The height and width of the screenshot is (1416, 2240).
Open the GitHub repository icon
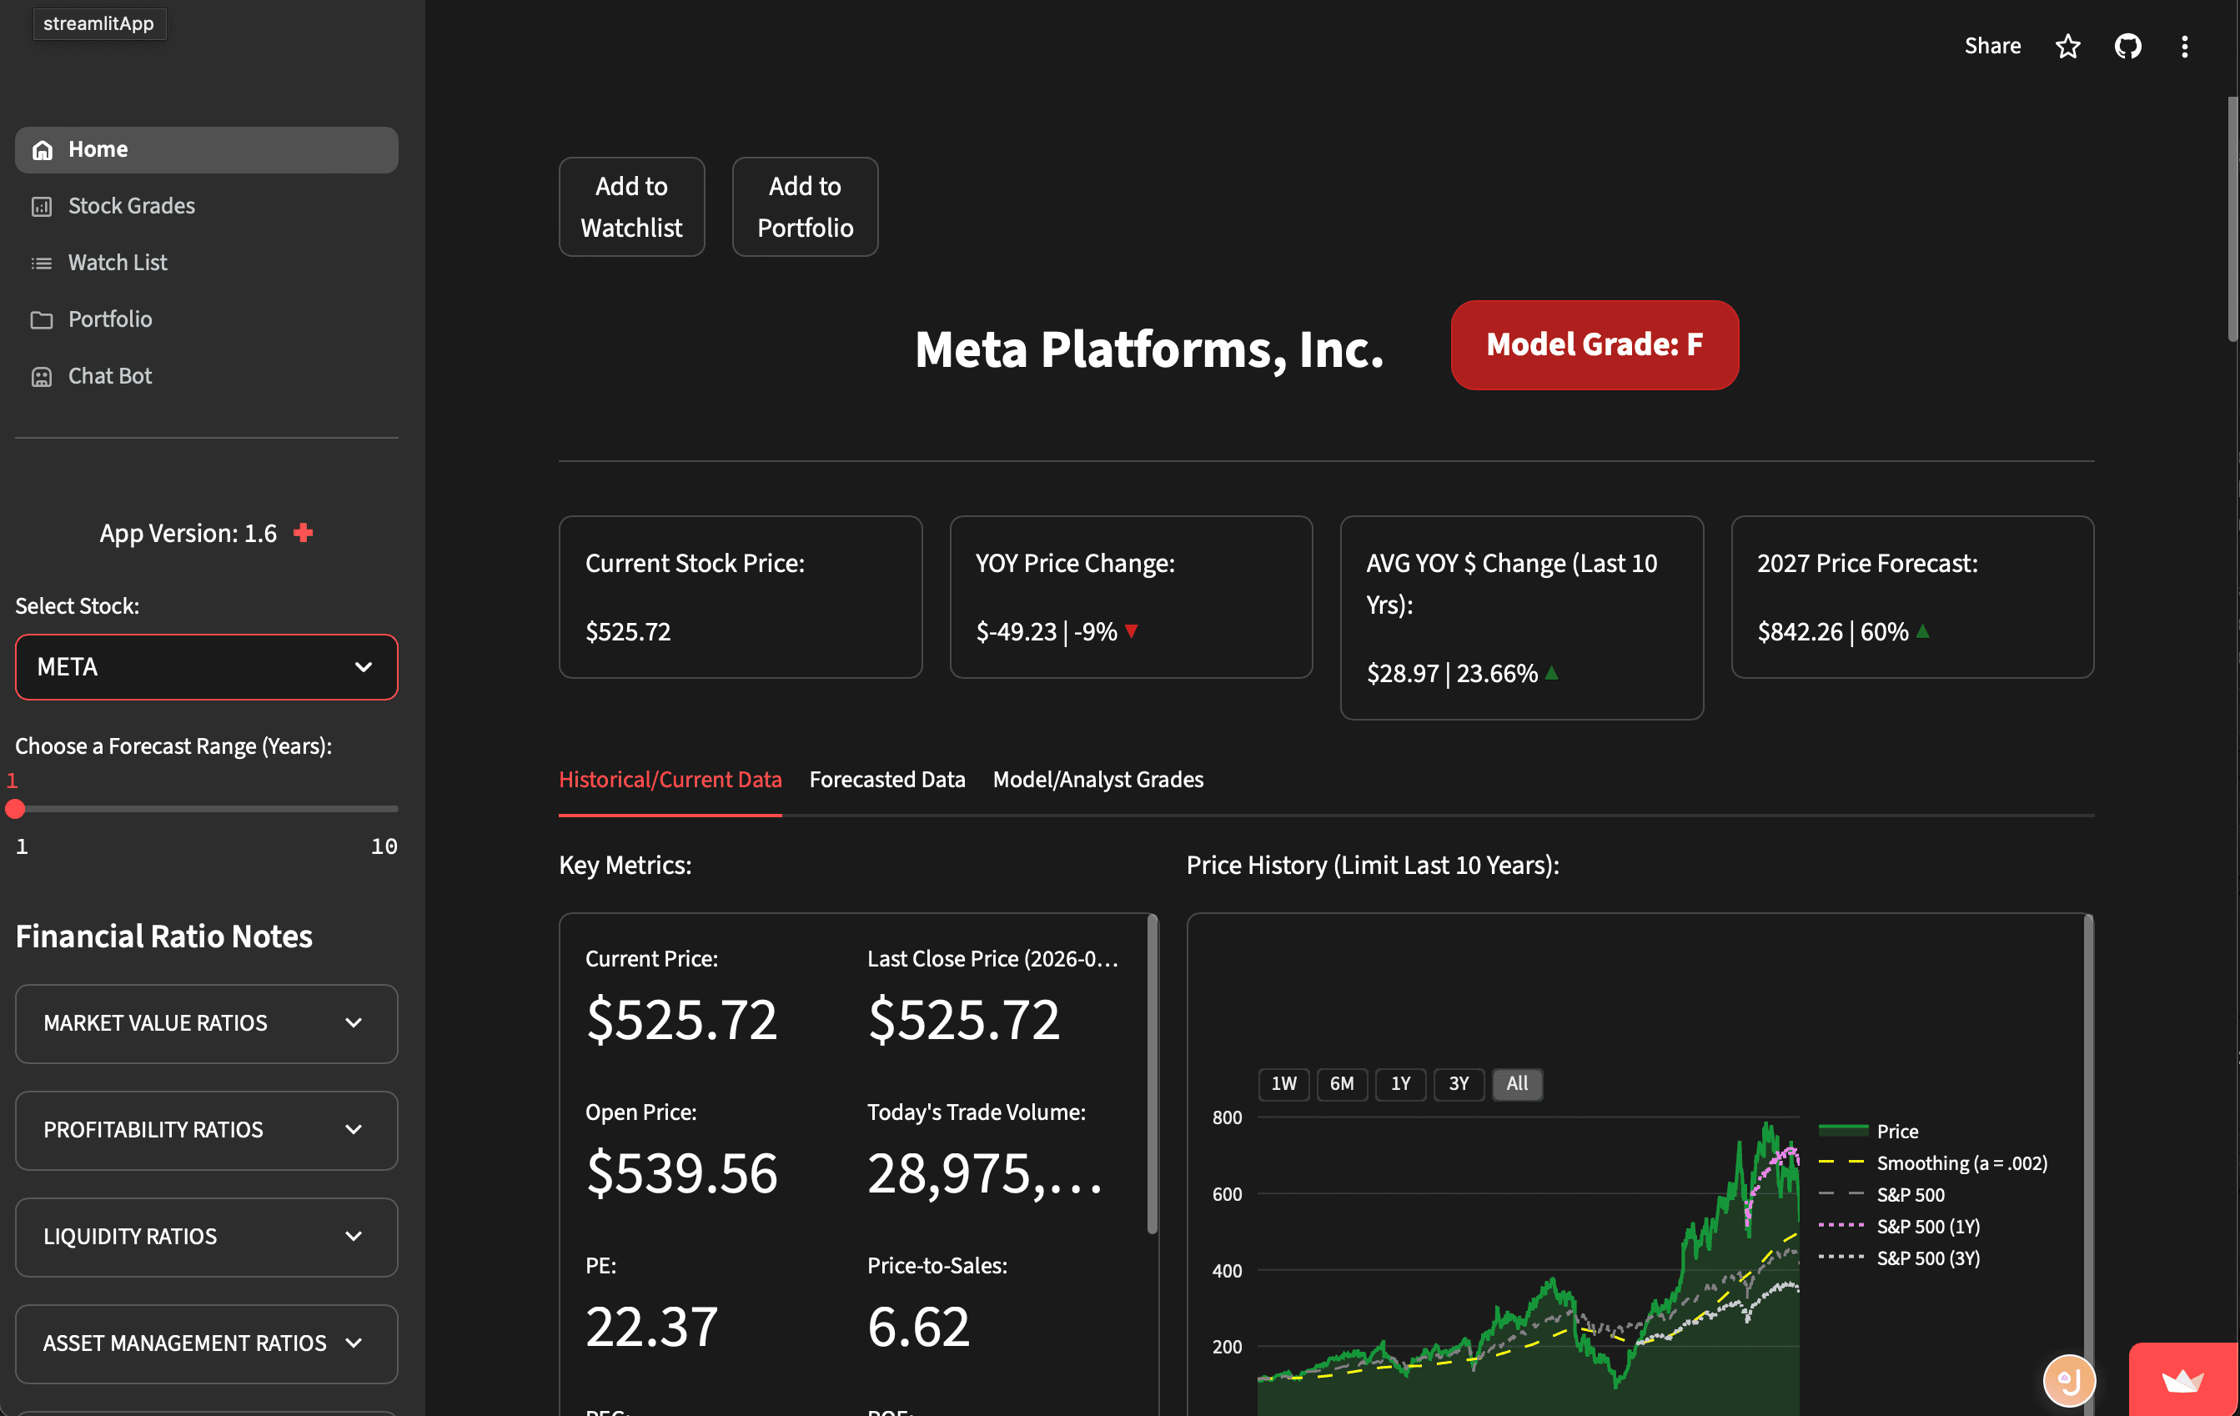(2127, 46)
